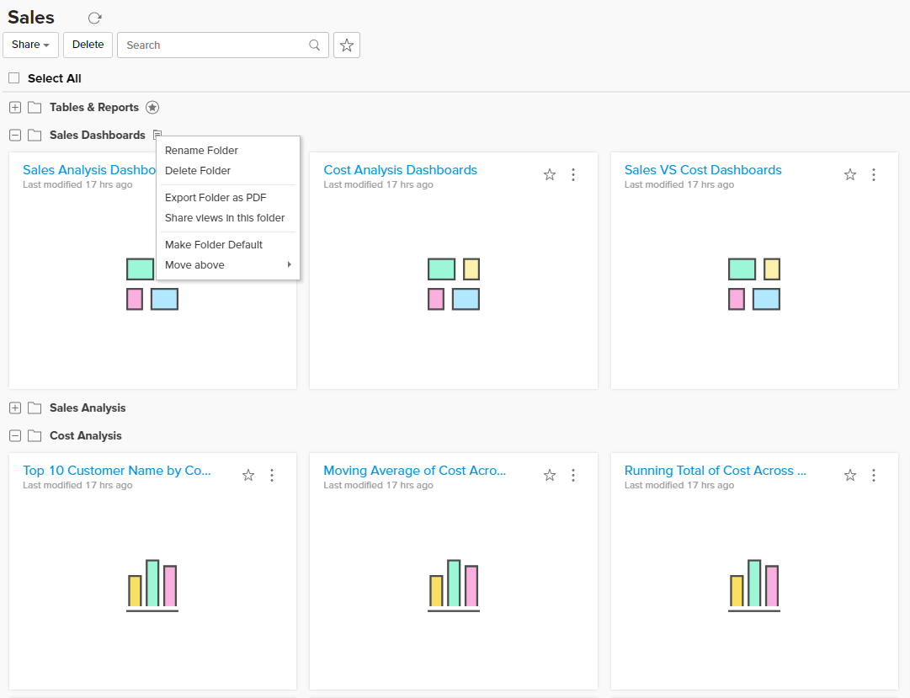Click the search magnifier icon
The width and height of the screenshot is (910, 698).
tap(314, 45)
